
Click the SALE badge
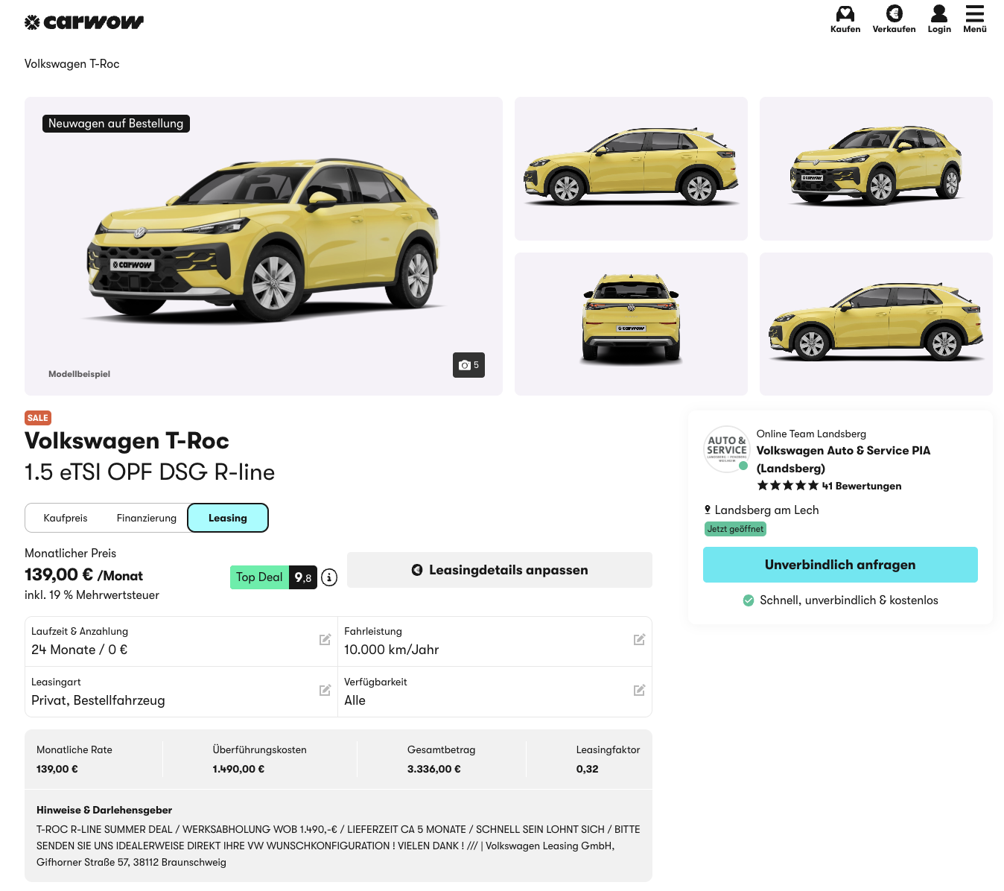pos(38,418)
